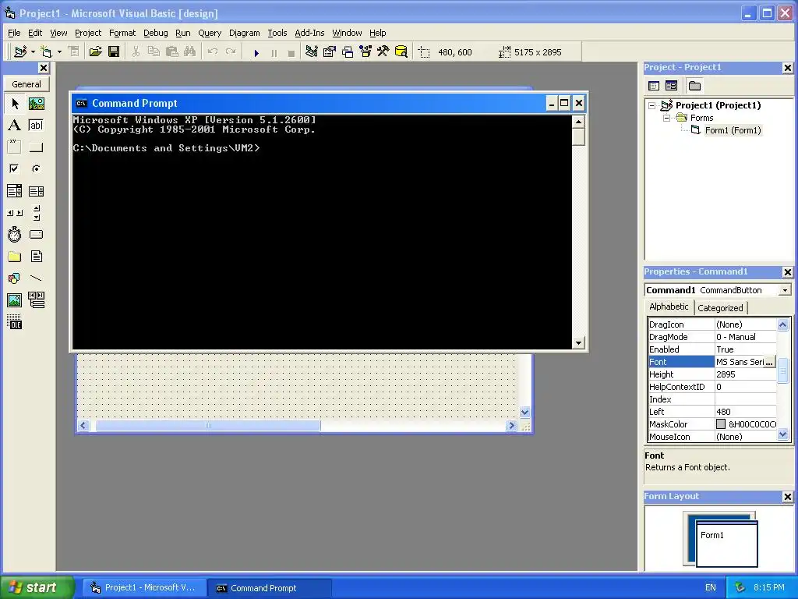Click the Windows start button
The image size is (798, 599).
pos(37,588)
